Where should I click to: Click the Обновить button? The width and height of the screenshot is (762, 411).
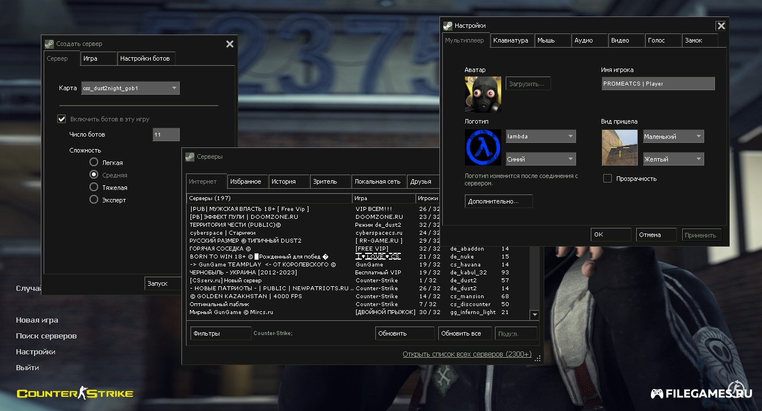(405, 333)
